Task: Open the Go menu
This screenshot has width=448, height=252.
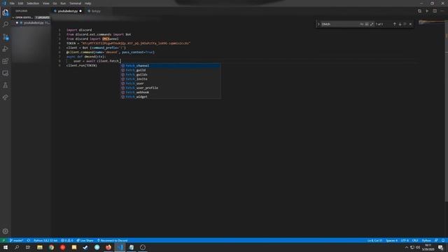Action: click(55, 3)
